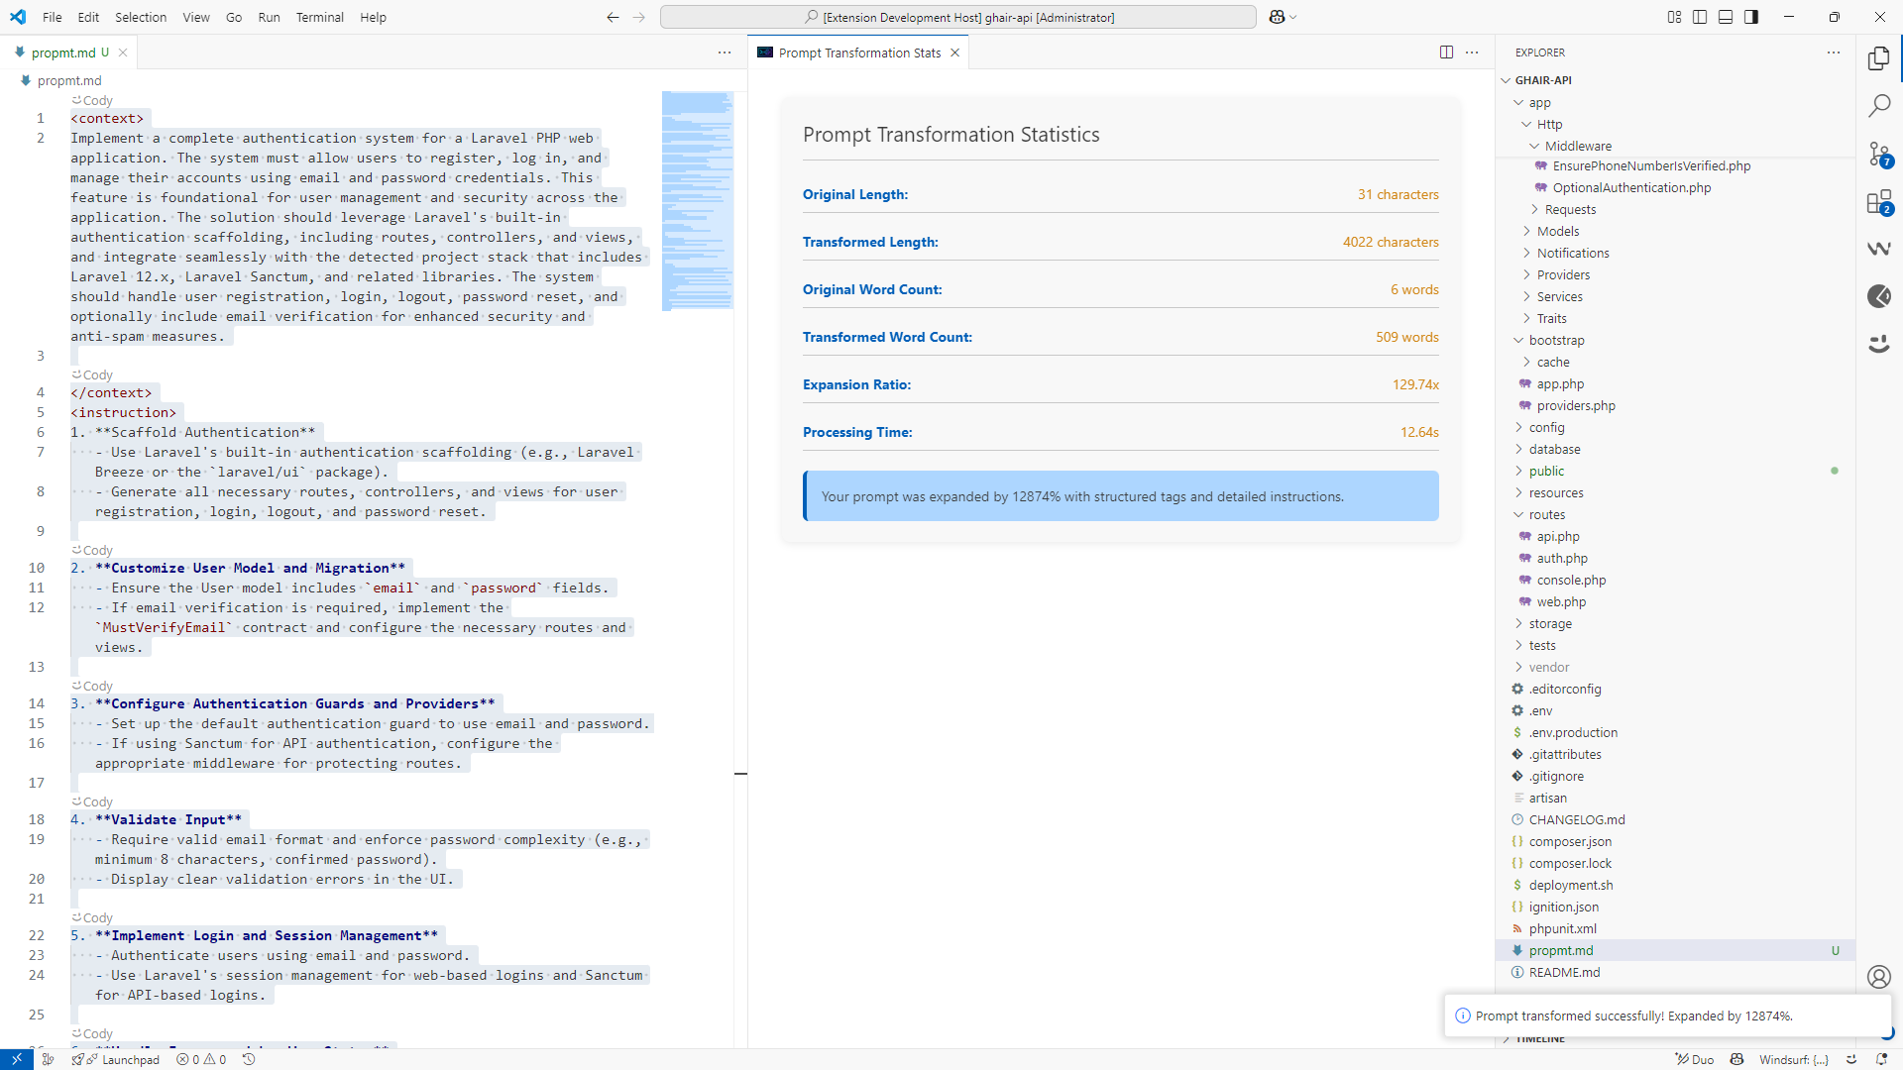The height and width of the screenshot is (1070, 1903).
Task: Open the Search view in activity bar
Action: 1878,106
